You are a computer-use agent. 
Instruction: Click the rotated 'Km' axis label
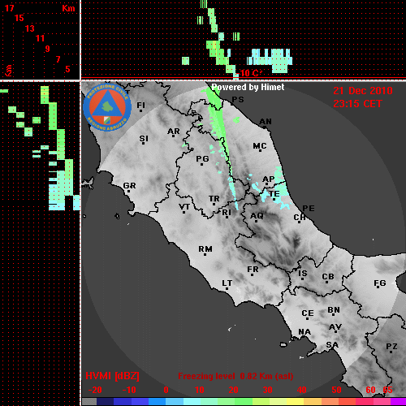[9, 71]
